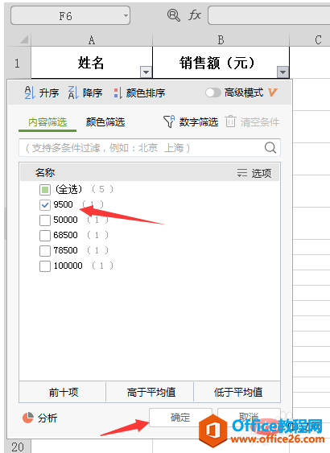Image resolution: width=330 pixels, height=453 pixels.
Task: Check the 100000 checkbox
Action: [45, 266]
